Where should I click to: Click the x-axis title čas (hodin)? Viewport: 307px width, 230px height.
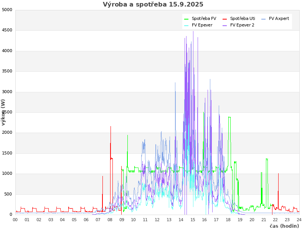pos(284,226)
